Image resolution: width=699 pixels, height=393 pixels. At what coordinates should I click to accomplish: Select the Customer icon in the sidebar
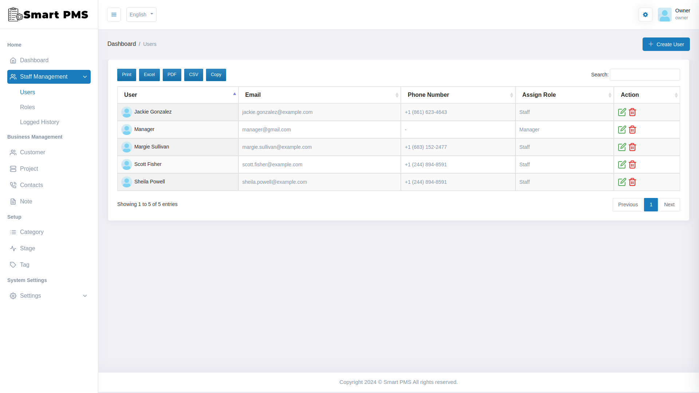click(13, 152)
